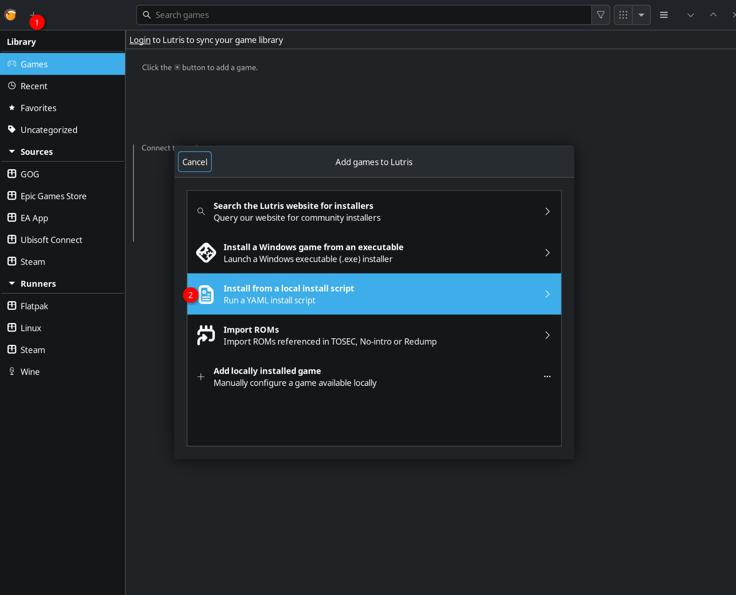Click the search magnifier icon in search bar
736x595 pixels.
click(147, 15)
